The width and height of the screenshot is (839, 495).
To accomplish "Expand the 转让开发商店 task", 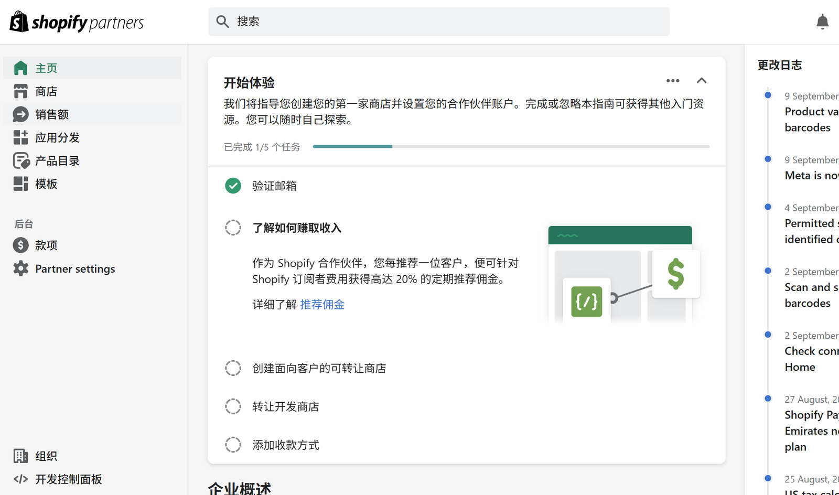I will click(x=285, y=406).
